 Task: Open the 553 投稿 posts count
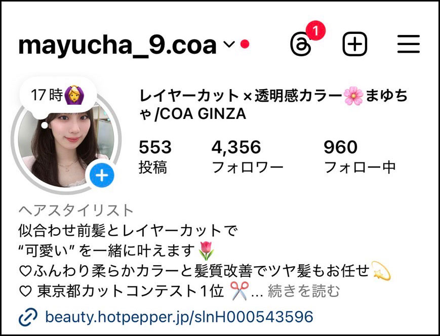click(x=155, y=156)
